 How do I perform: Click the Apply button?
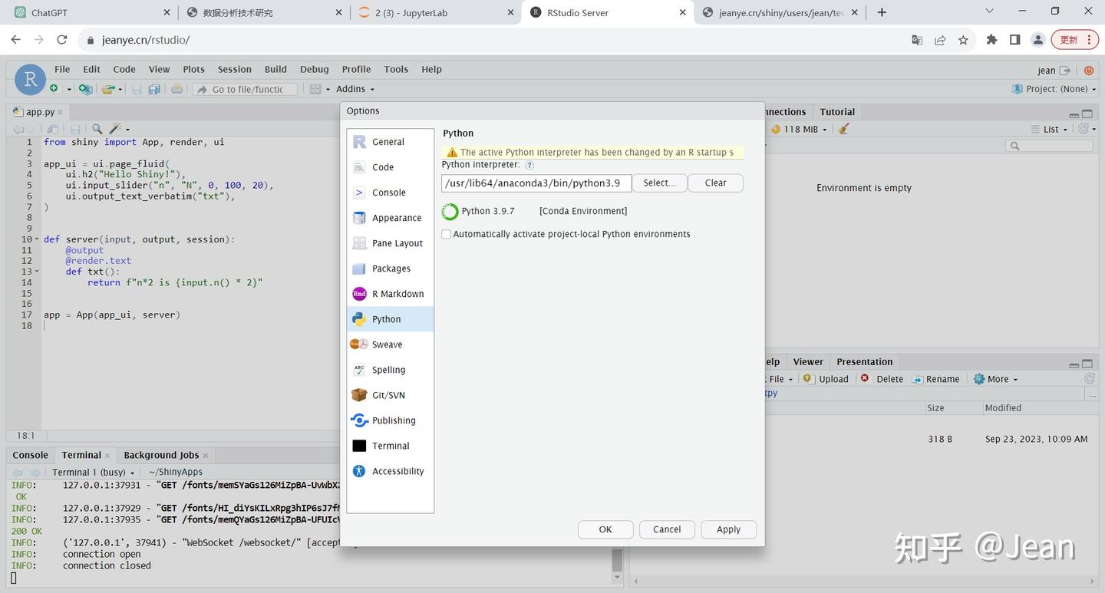pos(728,529)
